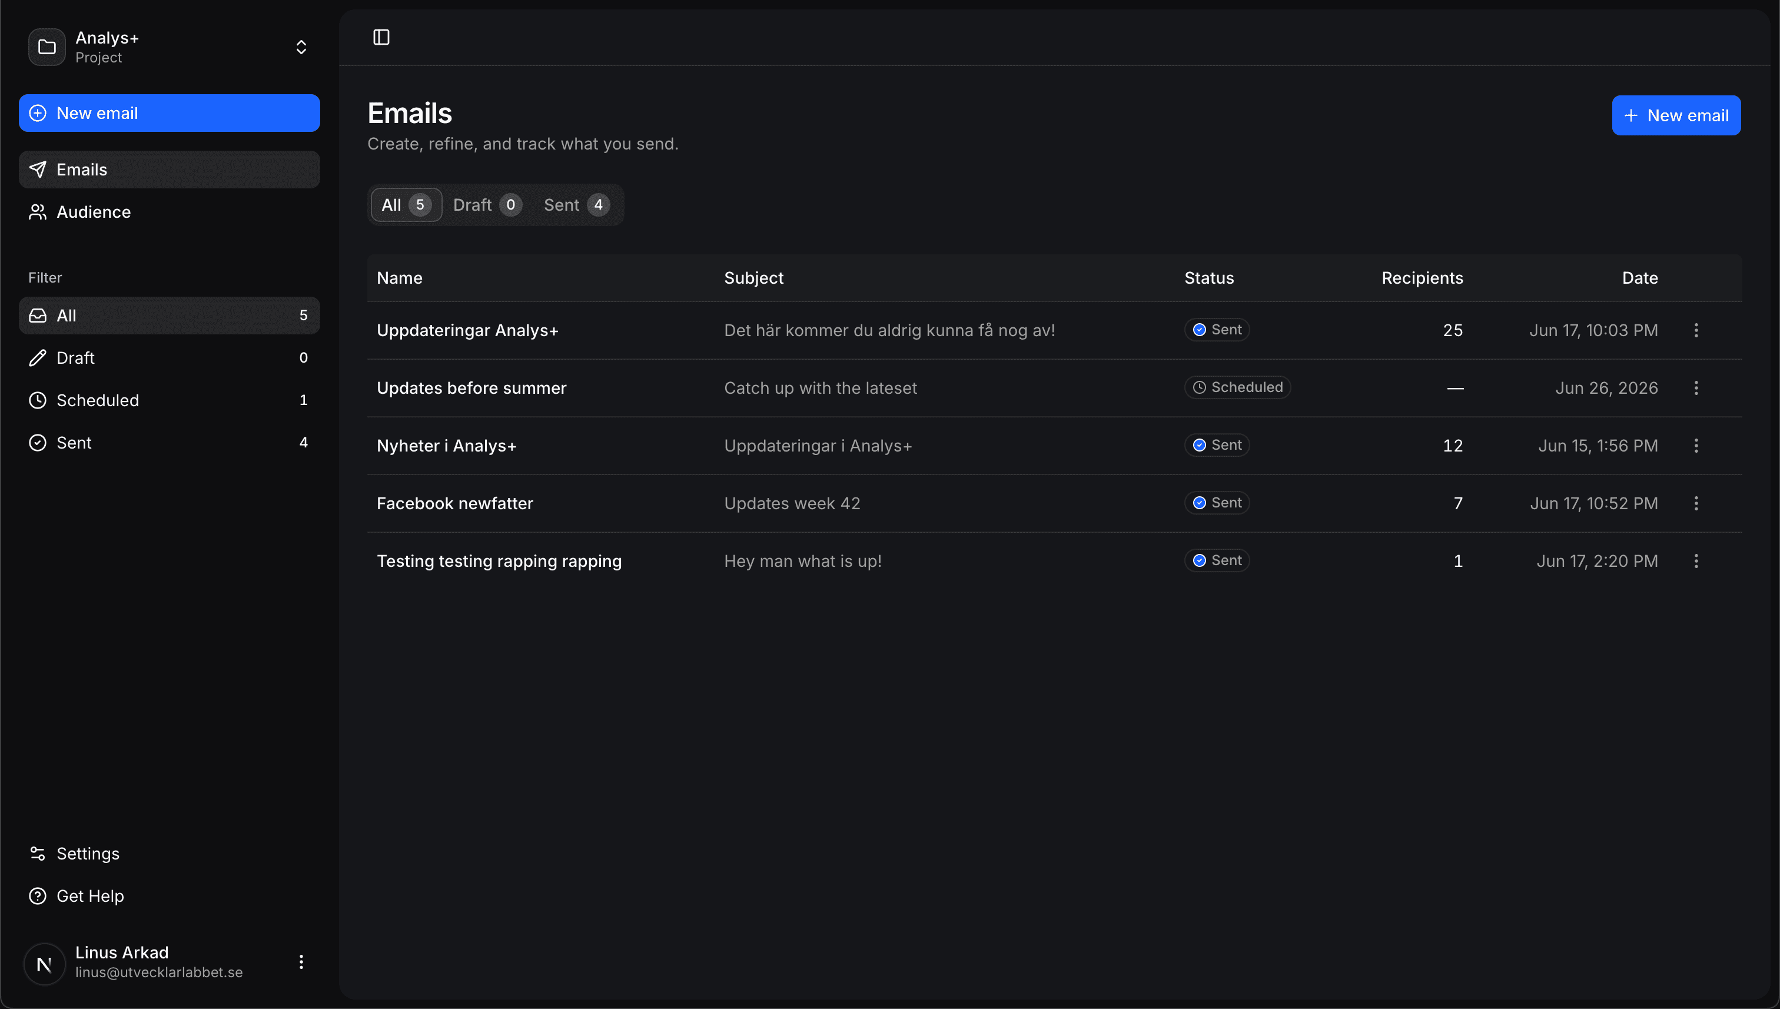Toggle the sidebar panel icon

(x=381, y=36)
